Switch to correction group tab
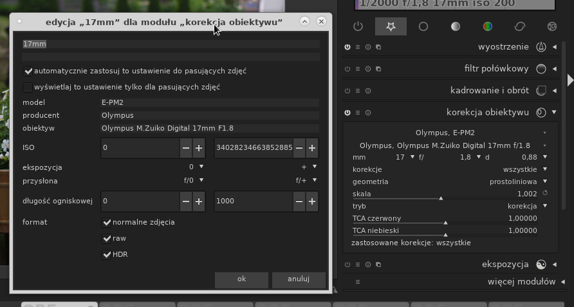Image resolution: width=574 pixels, height=307 pixels. (520, 26)
